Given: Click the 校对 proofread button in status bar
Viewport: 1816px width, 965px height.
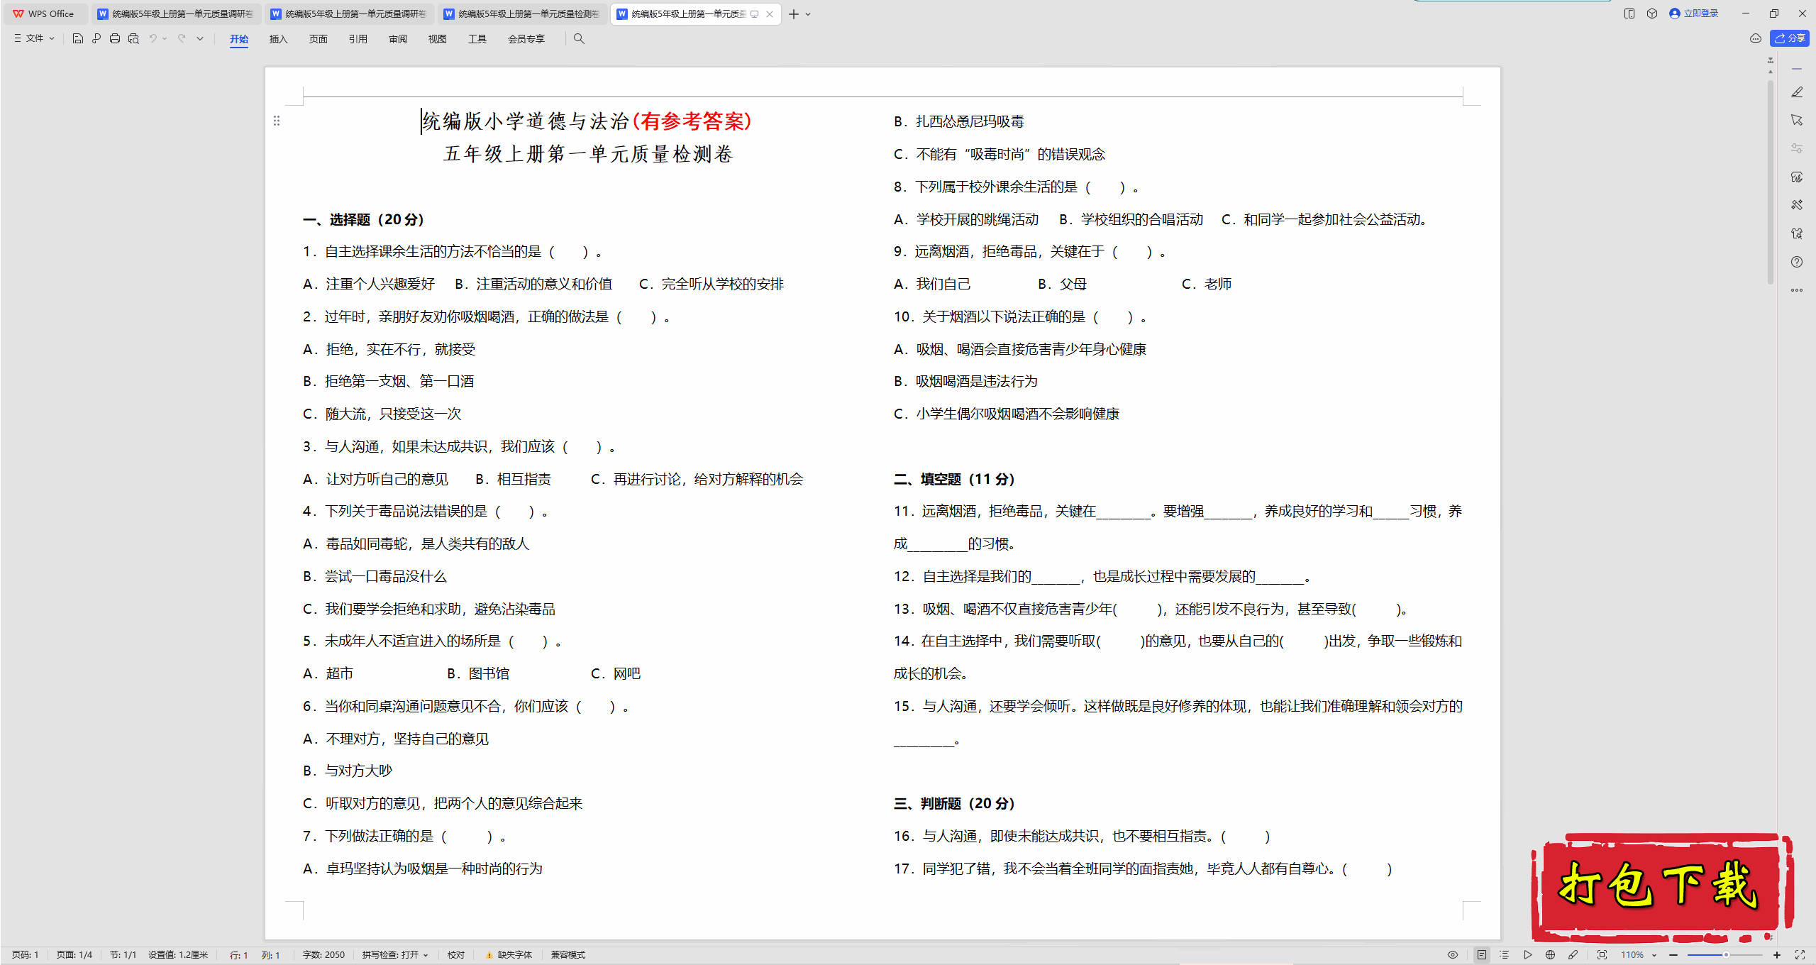Looking at the screenshot, I should [x=456, y=955].
